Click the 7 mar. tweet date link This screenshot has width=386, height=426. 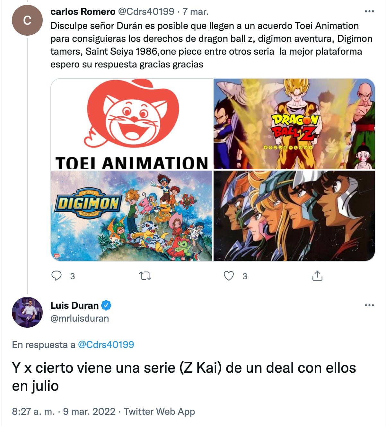[196, 12]
